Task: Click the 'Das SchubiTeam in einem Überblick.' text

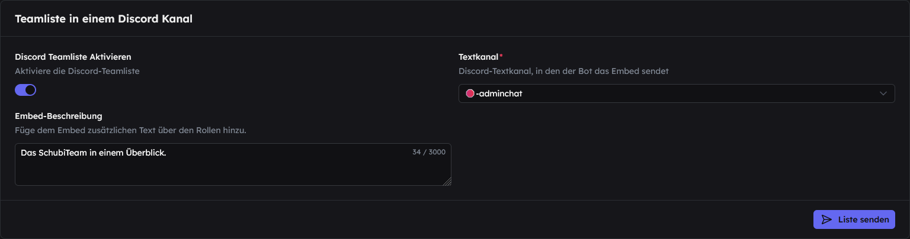Action: point(93,153)
